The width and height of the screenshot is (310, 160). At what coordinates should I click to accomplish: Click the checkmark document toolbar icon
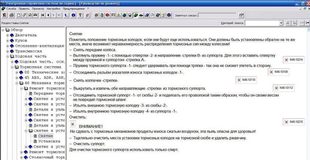152,15
